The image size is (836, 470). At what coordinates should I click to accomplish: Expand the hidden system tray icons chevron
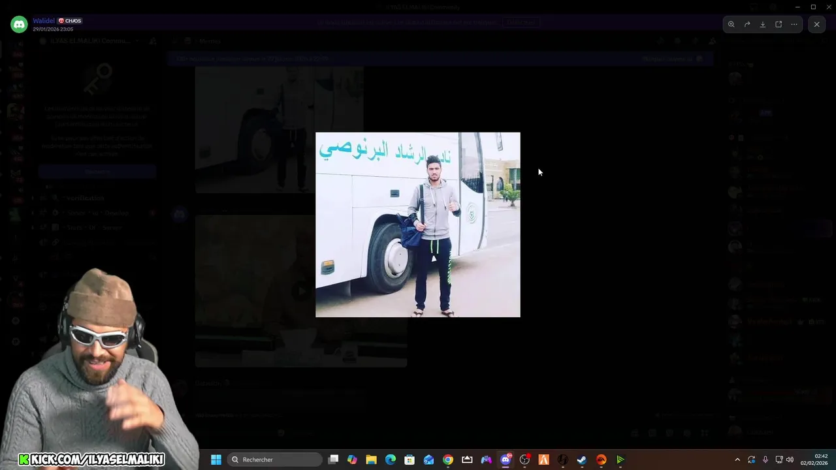[x=737, y=460]
